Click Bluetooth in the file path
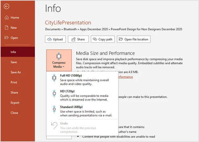Screen dimensions: 199x142 pos(70,29)
